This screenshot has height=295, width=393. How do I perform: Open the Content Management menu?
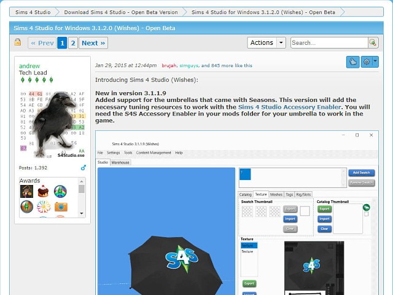154,152
